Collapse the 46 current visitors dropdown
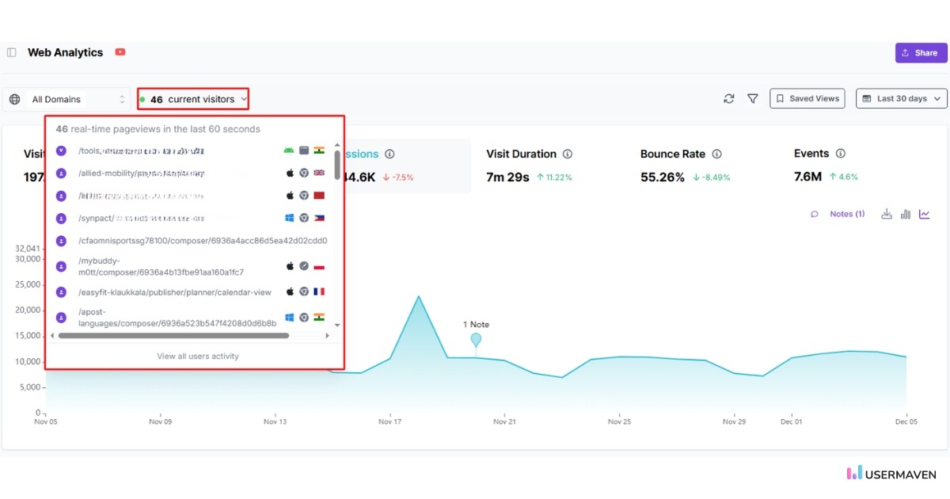950x499 pixels. 192,99
